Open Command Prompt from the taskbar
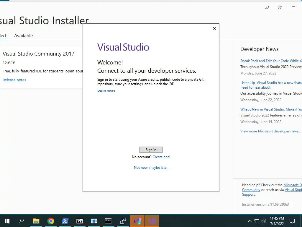 (108, 221)
